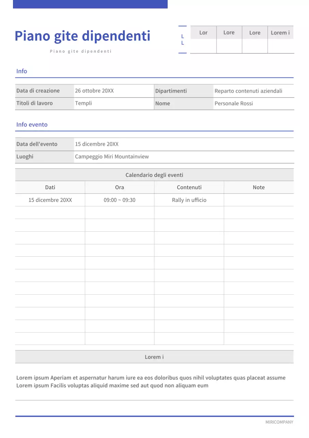Click the 'Rally in ufficio' content cell
The height and width of the screenshot is (438, 309).
click(x=189, y=200)
